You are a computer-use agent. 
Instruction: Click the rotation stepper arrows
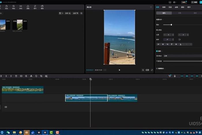pos(173,39)
